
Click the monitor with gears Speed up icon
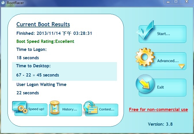pos(20,107)
